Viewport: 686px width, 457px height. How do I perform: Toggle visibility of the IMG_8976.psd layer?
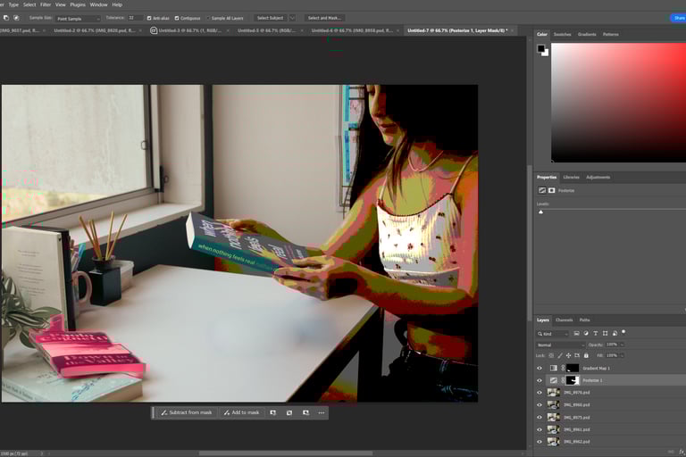(540, 393)
